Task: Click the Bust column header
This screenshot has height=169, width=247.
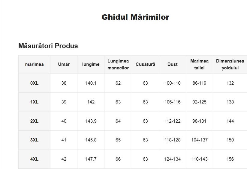Action: click(173, 64)
